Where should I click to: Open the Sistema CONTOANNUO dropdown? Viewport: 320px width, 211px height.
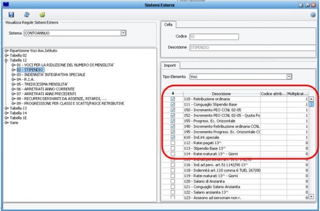pyautogui.click(x=123, y=33)
